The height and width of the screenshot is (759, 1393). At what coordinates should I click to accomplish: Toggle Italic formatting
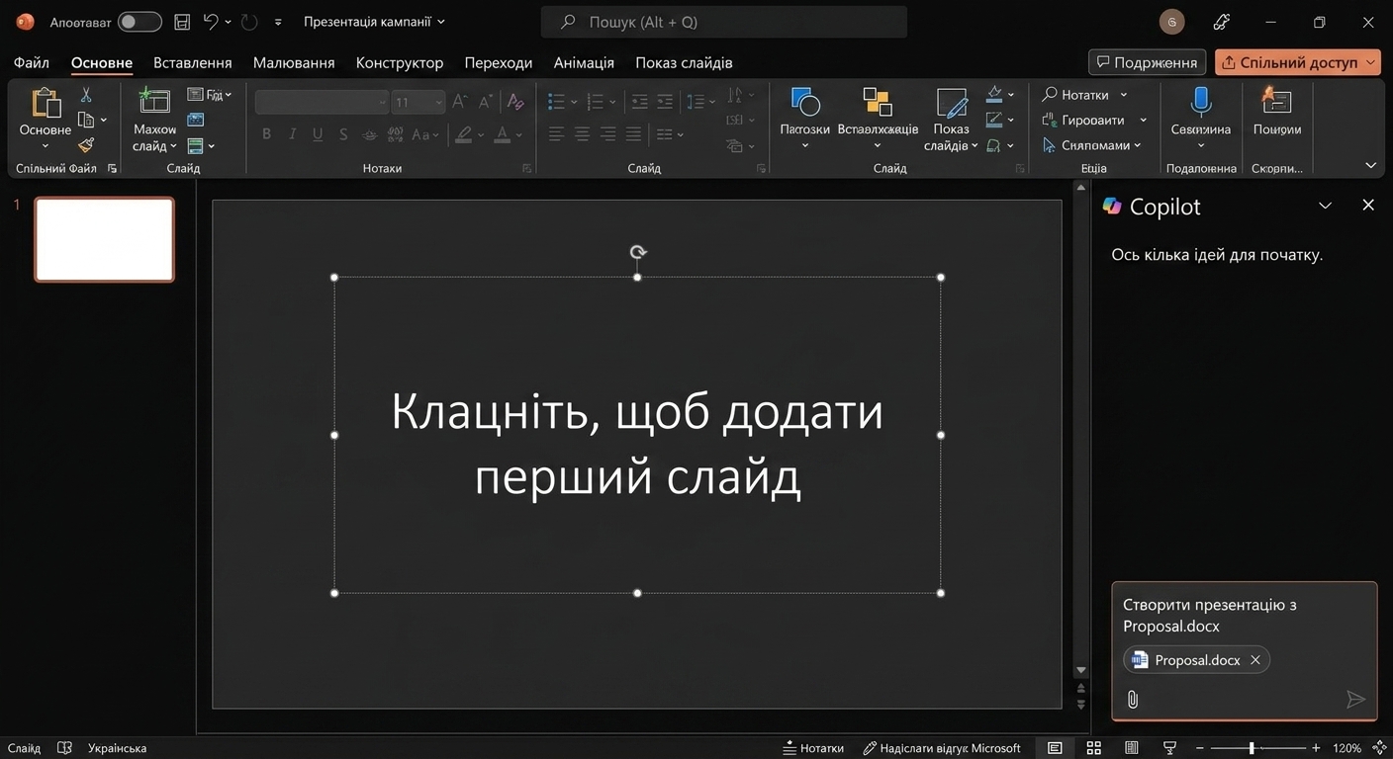click(292, 134)
